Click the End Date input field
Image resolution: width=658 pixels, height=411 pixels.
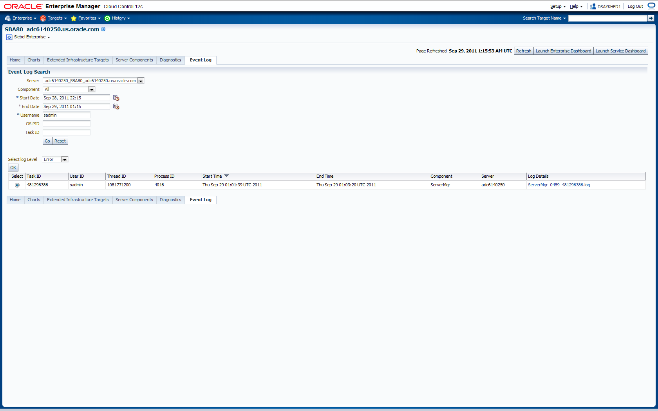click(76, 106)
